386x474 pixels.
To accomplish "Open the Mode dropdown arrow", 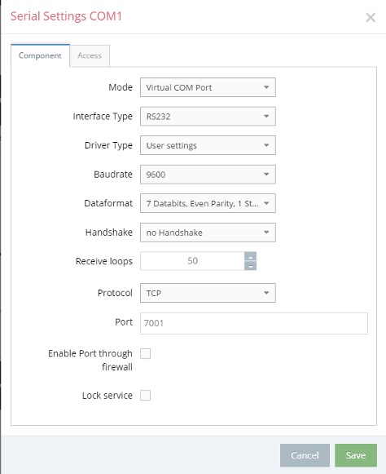I will (266, 87).
